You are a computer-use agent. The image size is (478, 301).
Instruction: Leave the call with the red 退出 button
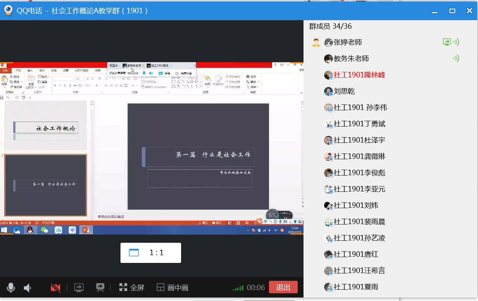pyautogui.click(x=283, y=287)
